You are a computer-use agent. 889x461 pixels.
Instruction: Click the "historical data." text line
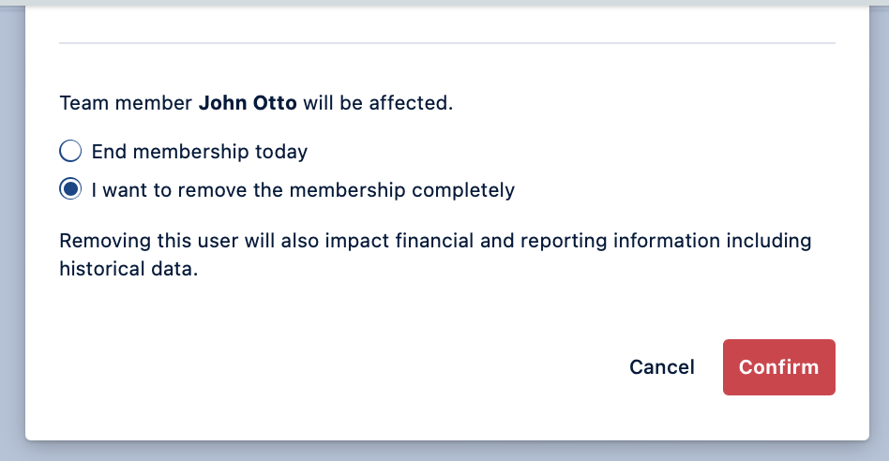(x=128, y=269)
